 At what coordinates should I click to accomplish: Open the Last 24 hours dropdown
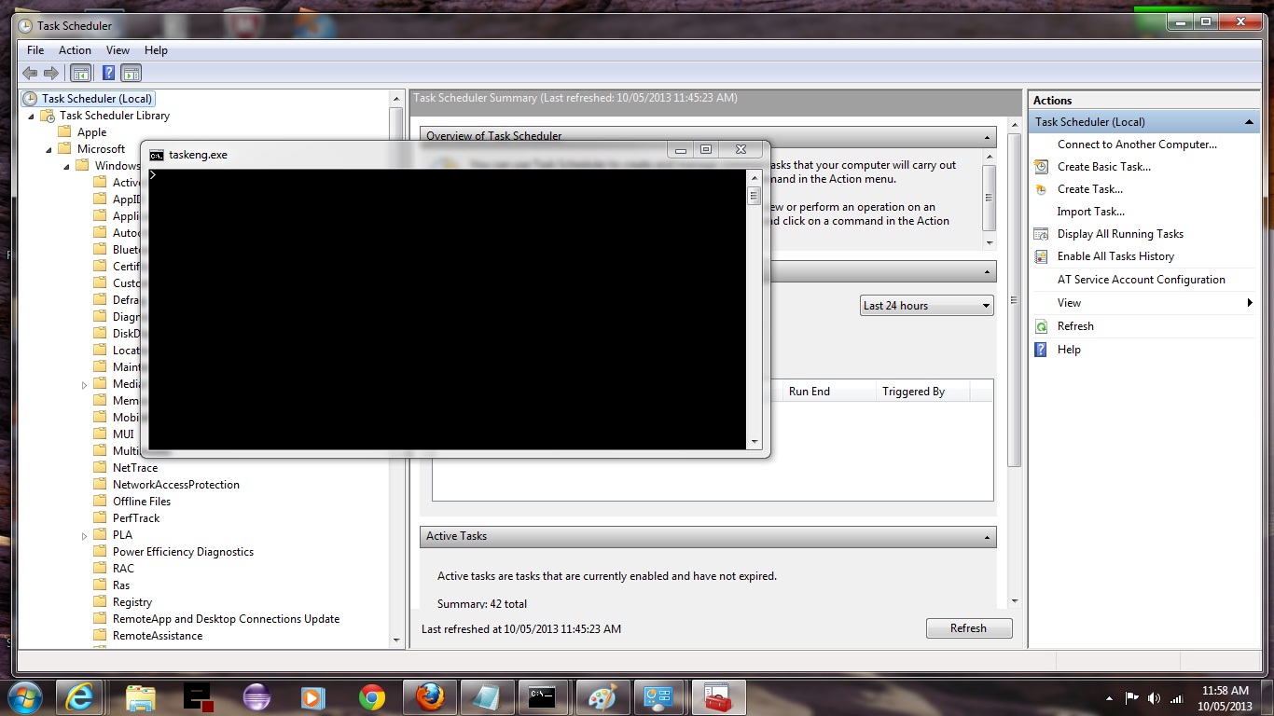coord(926,306)
